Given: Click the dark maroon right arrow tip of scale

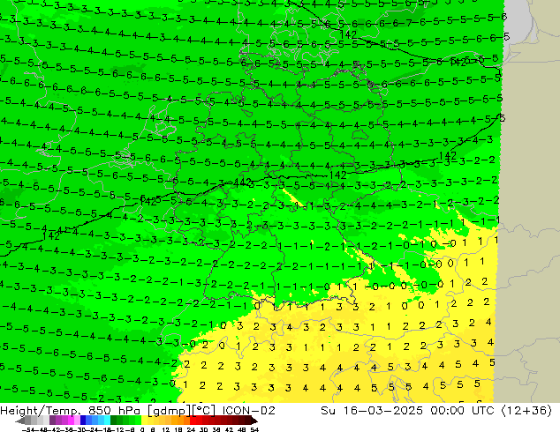Looking at the screenshot, I should click(x=254, y=421).
